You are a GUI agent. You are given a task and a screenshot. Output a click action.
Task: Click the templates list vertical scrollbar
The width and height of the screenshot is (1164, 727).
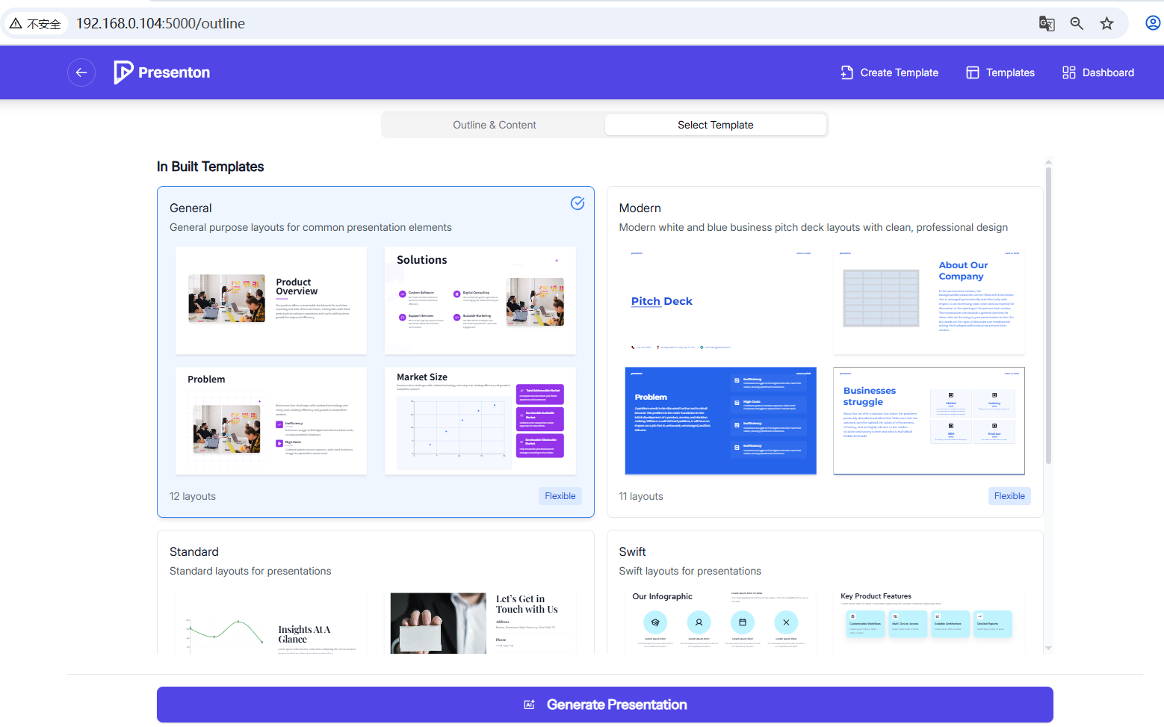(x=1048, y=315)
